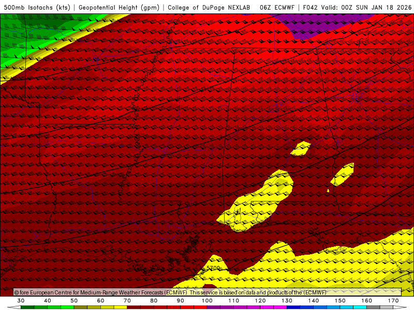Click the '5700' height contour label
414x310 pixels.
coord(213,268)
